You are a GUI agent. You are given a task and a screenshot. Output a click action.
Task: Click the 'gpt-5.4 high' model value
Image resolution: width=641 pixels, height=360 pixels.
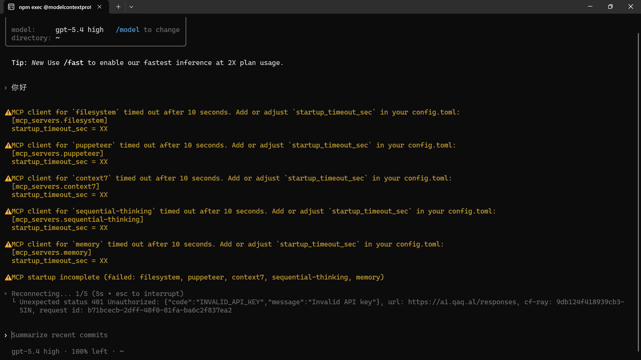coord(79,30)
